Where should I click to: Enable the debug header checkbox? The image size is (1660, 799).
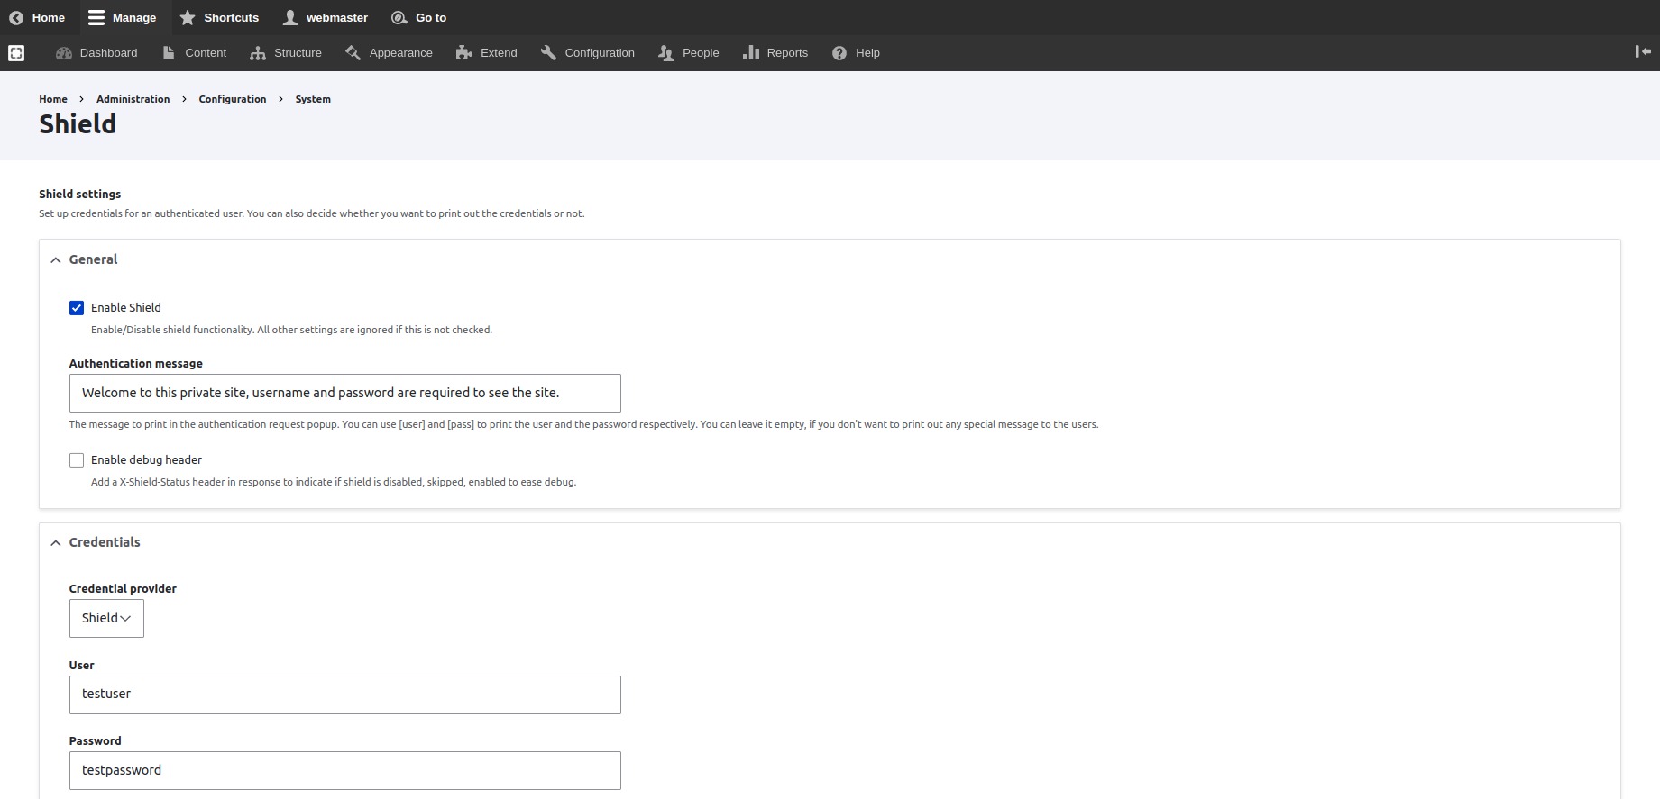[77, 460]
